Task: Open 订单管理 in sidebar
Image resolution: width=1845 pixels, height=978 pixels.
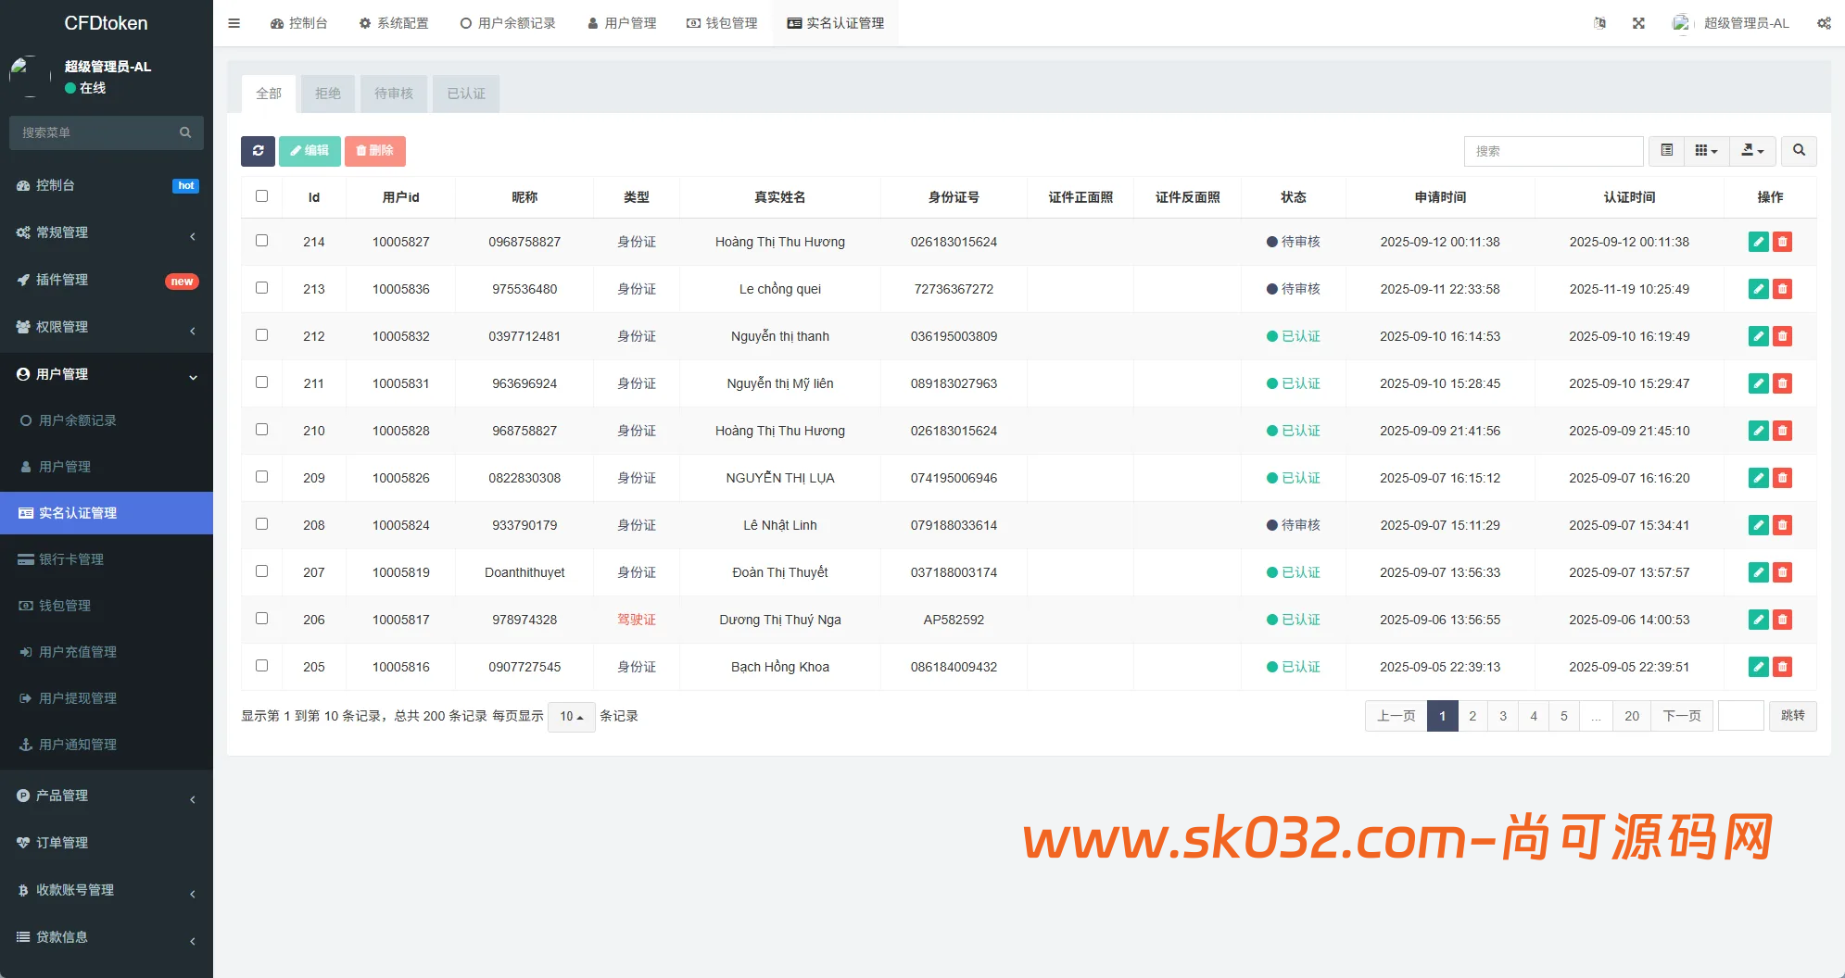Action: (107, 843)
